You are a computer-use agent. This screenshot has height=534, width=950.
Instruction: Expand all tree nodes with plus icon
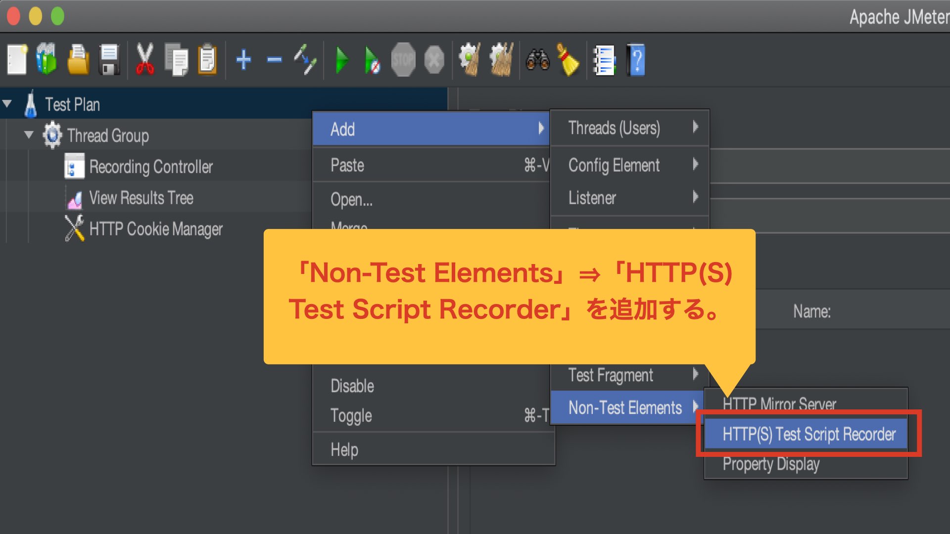point(243,59)
